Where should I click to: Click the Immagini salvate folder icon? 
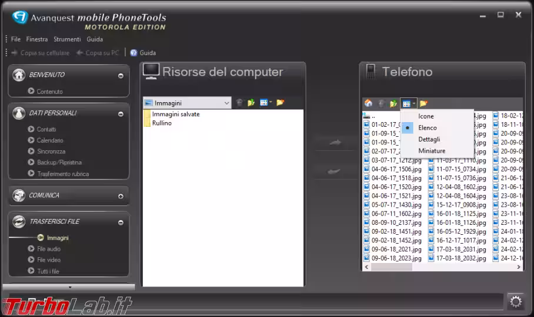click(x=147, y=114)
